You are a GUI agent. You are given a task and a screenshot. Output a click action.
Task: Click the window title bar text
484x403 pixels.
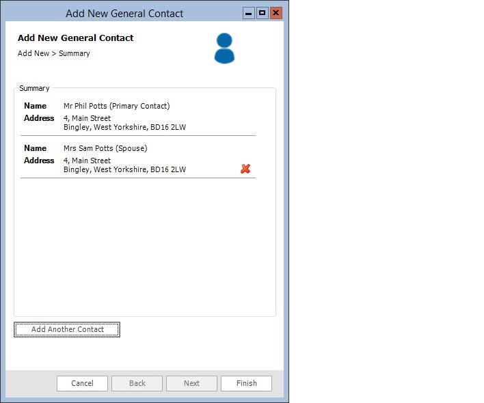pyautogui.click(x=124, y=14)
